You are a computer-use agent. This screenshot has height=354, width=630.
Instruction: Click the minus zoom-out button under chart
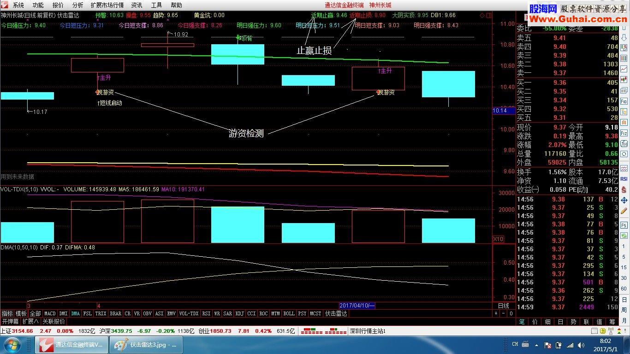[x=503, y=313]
